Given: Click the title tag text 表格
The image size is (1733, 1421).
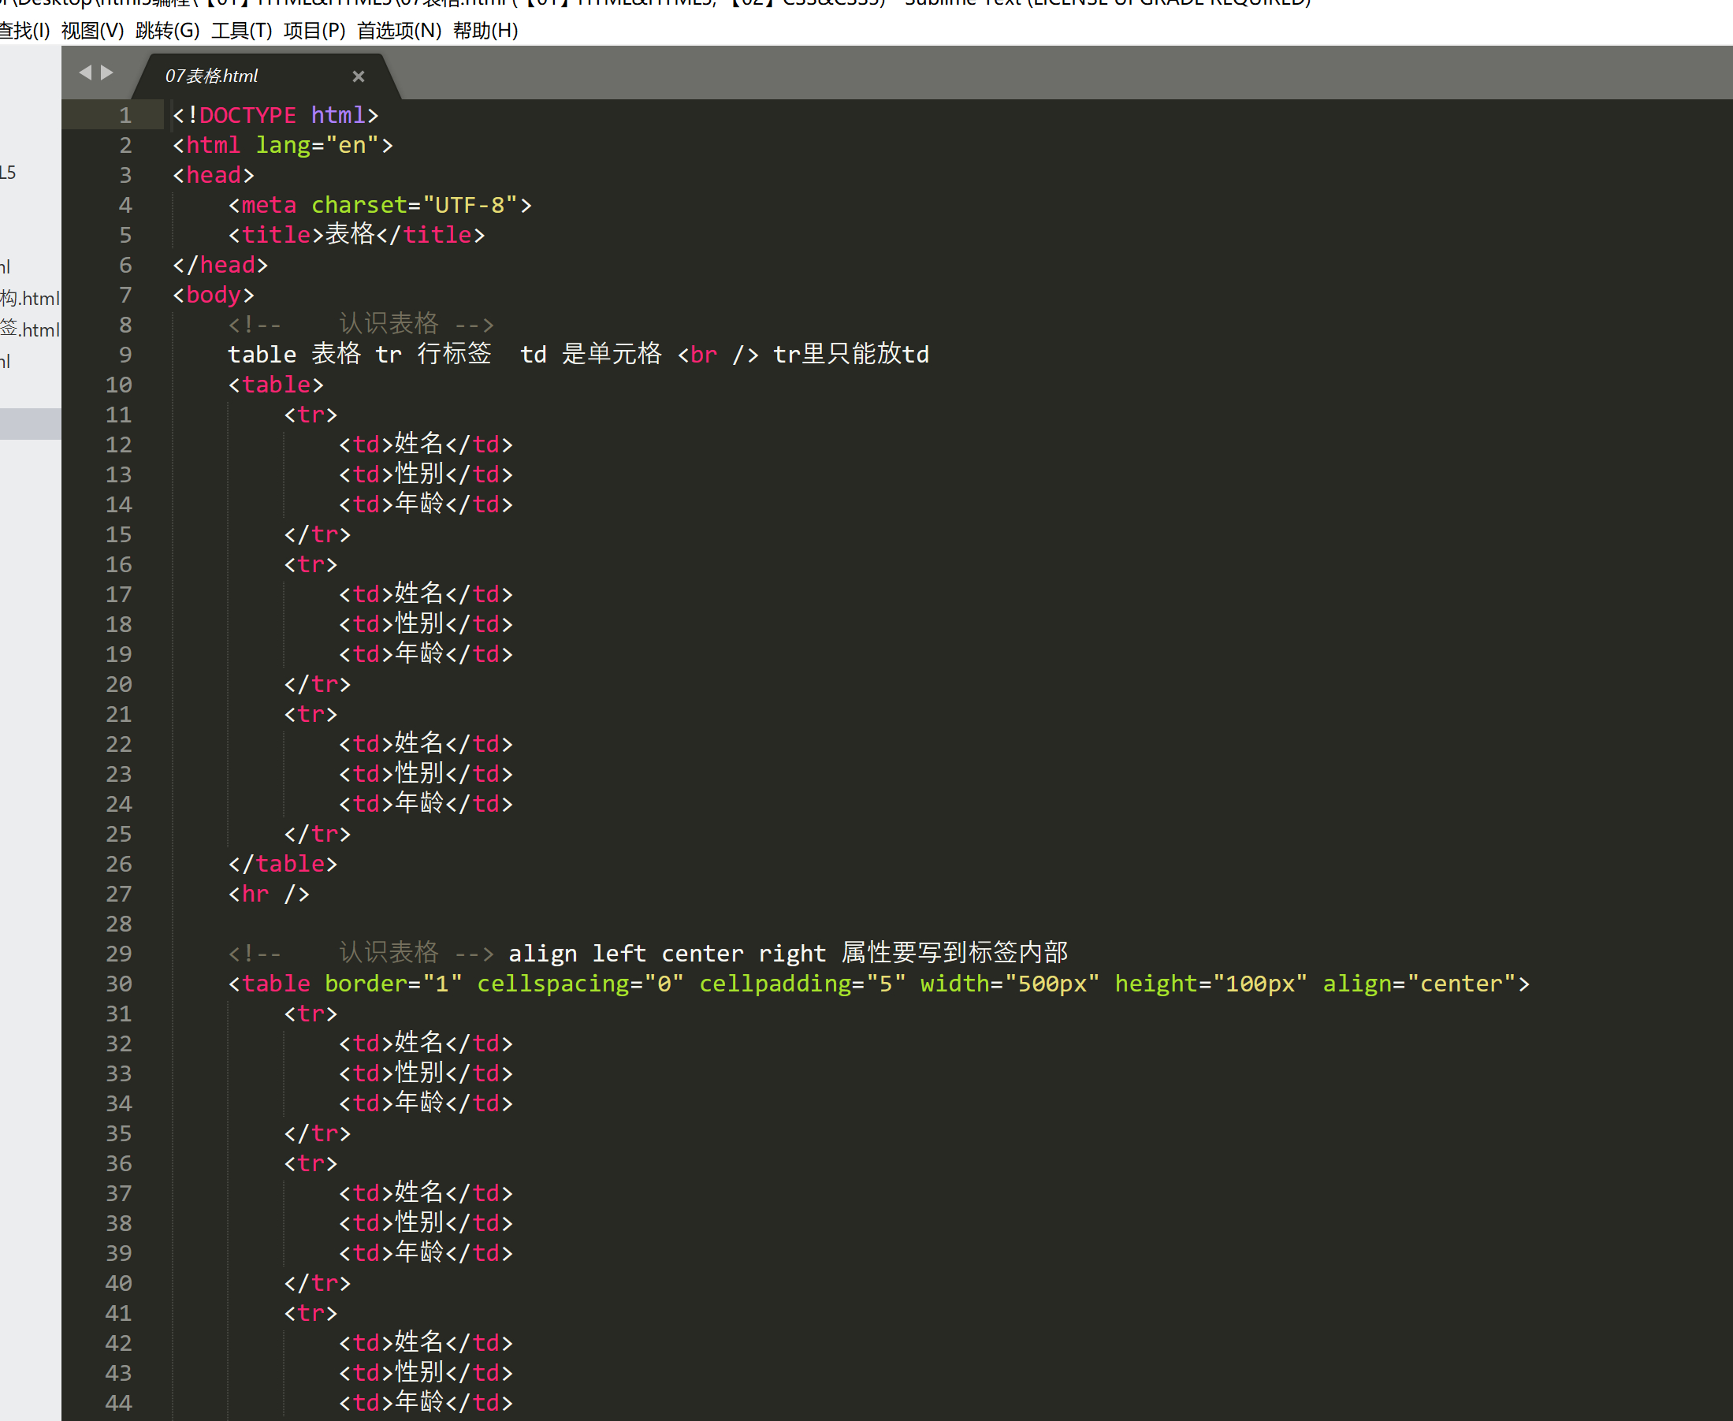Looking at the screenshot, I should point(350,235).
